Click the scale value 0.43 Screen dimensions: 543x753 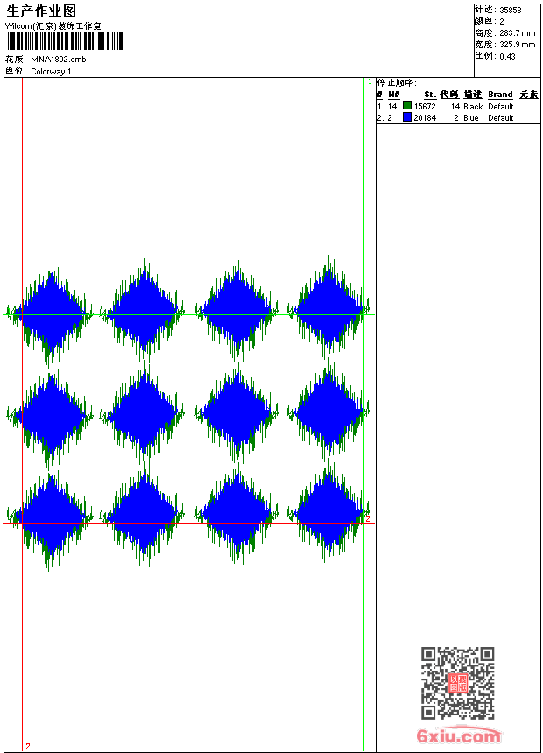[507, 56]
